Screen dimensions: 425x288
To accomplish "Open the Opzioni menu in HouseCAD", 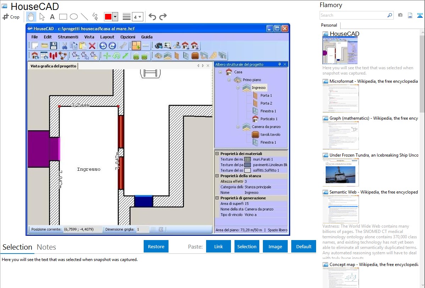I will pos(128,37).
